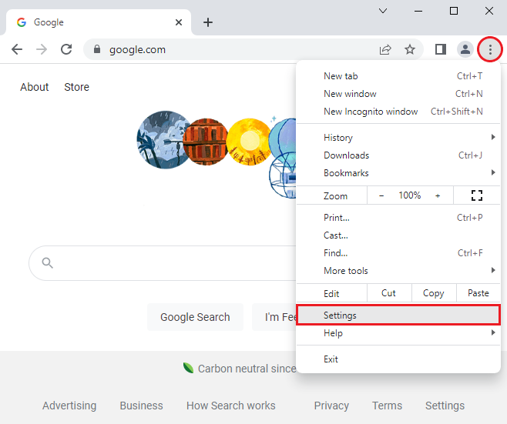Bookmark this page with the star

point(410,49)
